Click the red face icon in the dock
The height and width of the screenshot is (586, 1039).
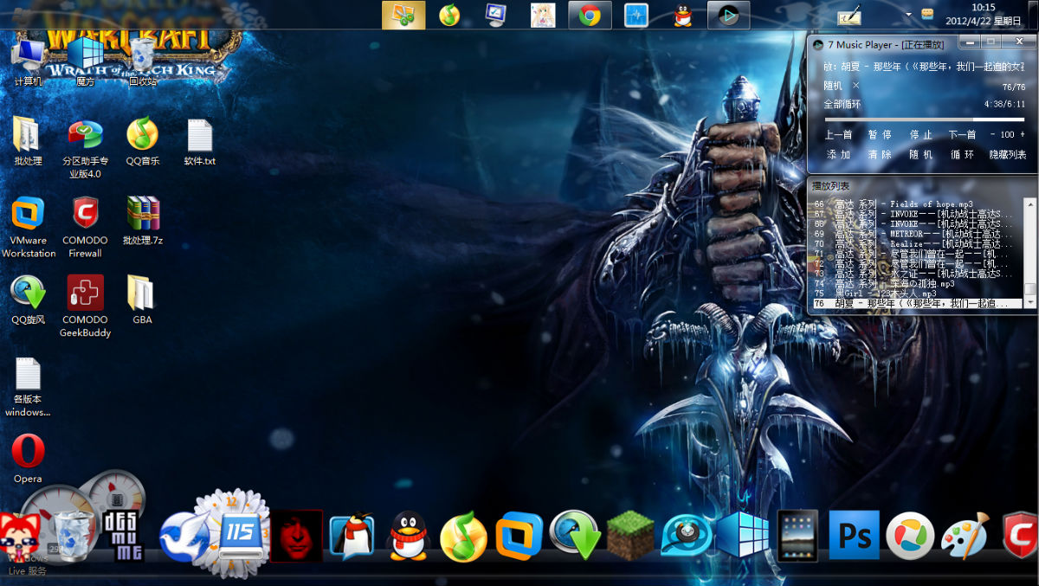click(296, 536)
